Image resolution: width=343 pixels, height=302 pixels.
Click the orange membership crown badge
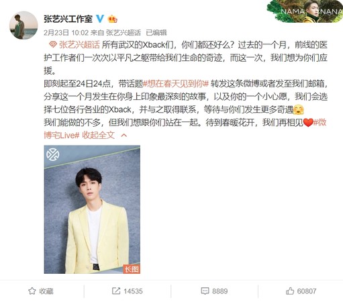(112, 19)
